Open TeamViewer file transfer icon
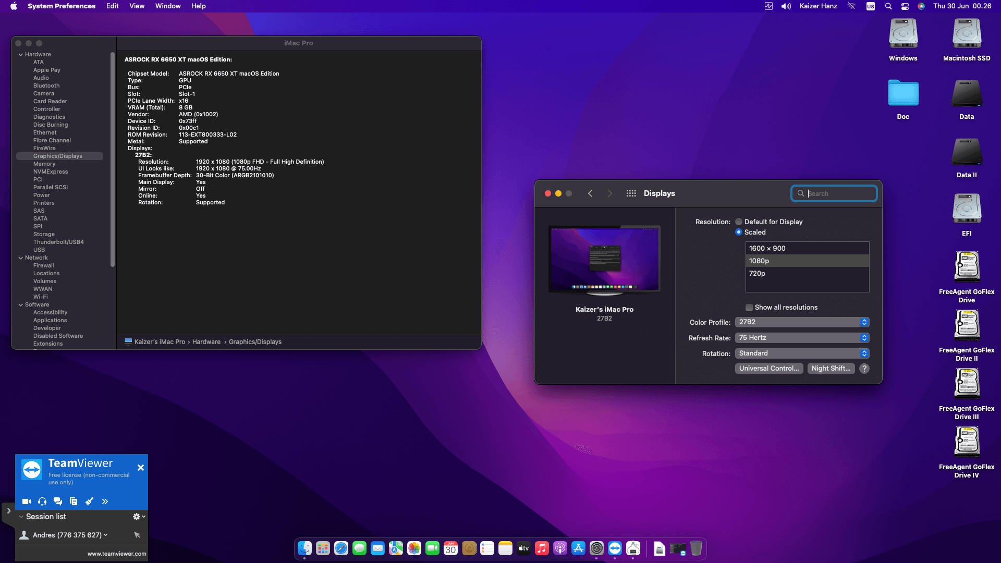This screenshot has height=563, width=1001. 74,501
